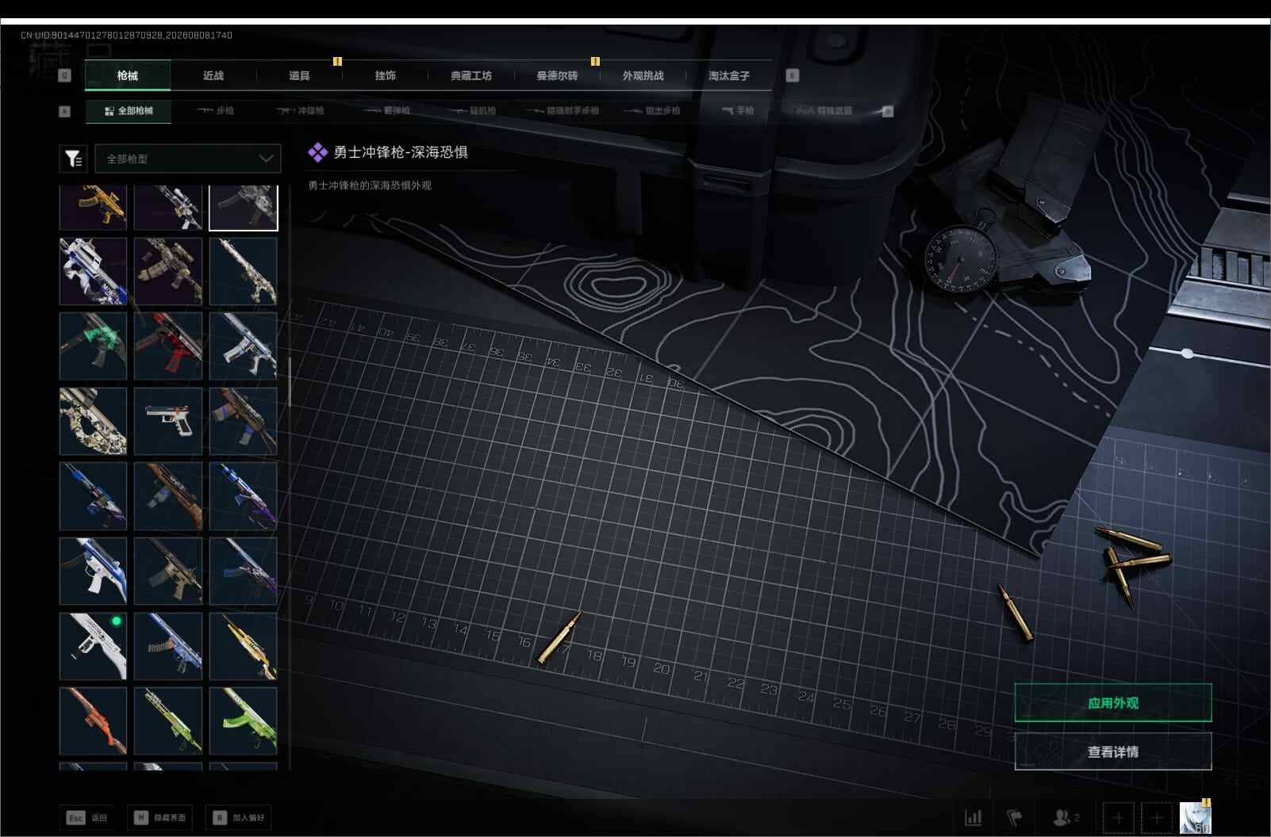Select the white-bordered selected SMG skin thumbnail

[x=244, y=208]
